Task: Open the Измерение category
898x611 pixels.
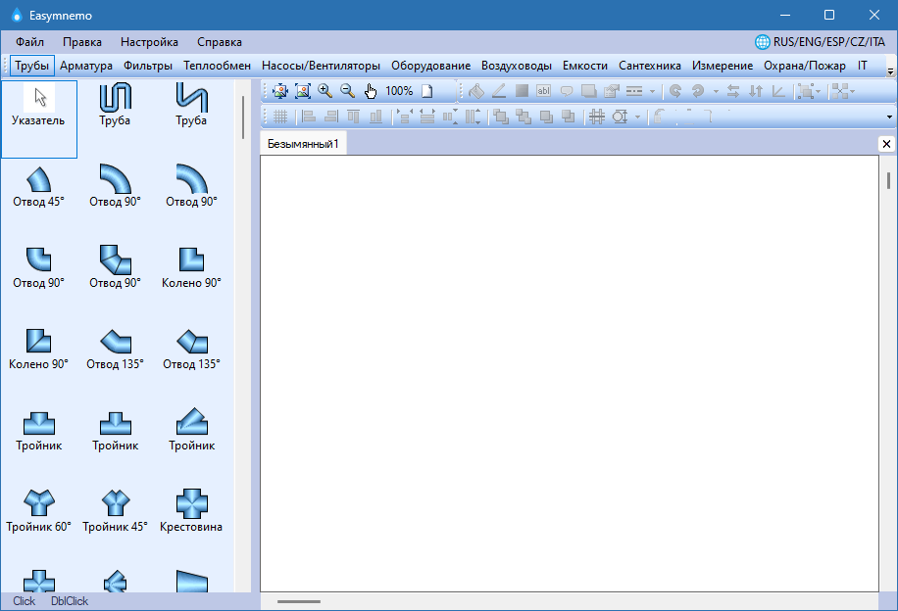Action: (x=723, y=66)
